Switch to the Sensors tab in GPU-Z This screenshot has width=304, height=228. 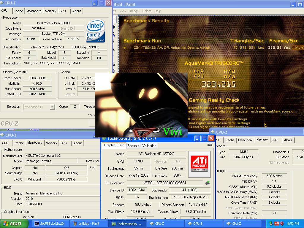pos(133,145)
